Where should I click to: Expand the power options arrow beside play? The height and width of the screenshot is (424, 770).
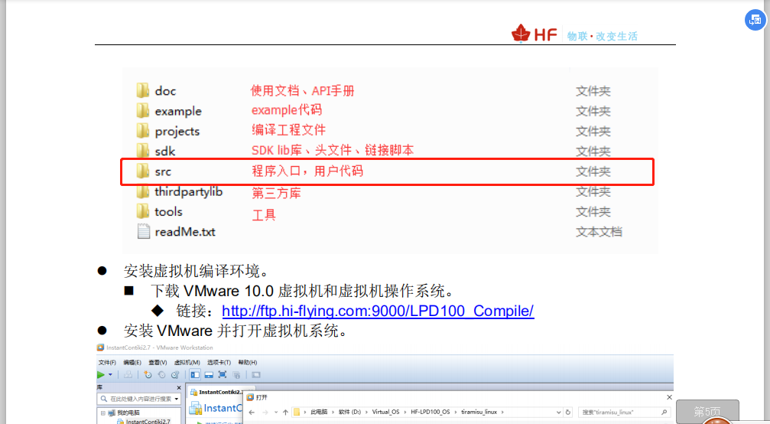[x=110, y=374]
